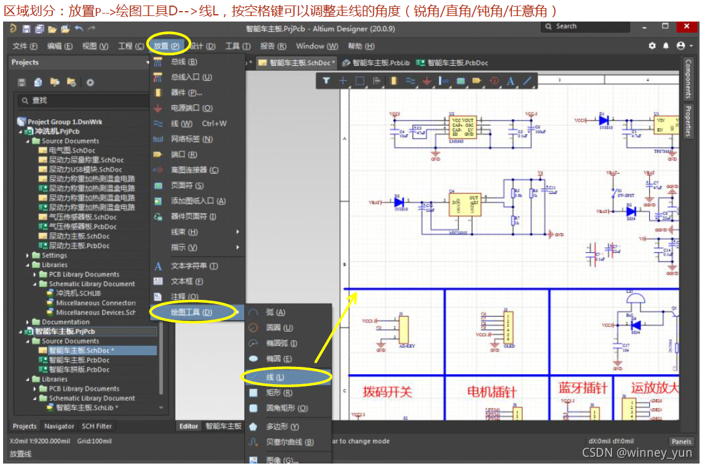Click the Editor tab below the schematic
This screenshot has width=702, height=466.
pos(188,427)
